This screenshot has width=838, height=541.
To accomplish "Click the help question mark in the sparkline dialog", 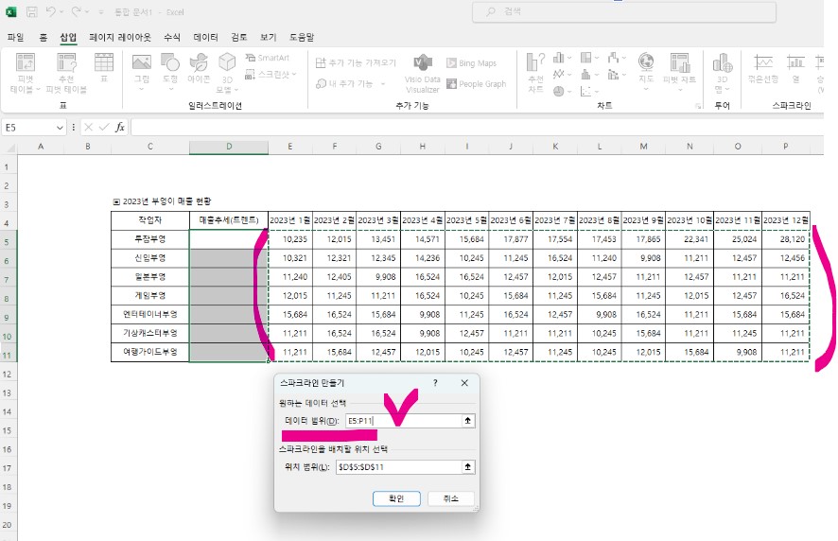I will click(x=435, y=383).
